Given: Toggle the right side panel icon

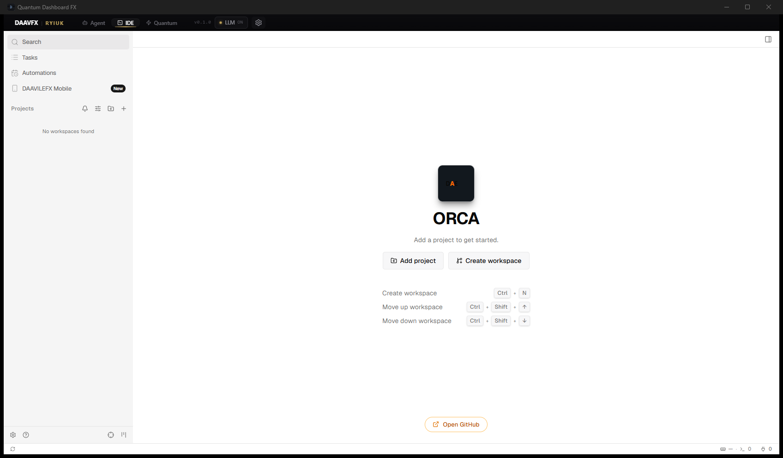Looking at the screenshot, I should [x=768, y=39].
